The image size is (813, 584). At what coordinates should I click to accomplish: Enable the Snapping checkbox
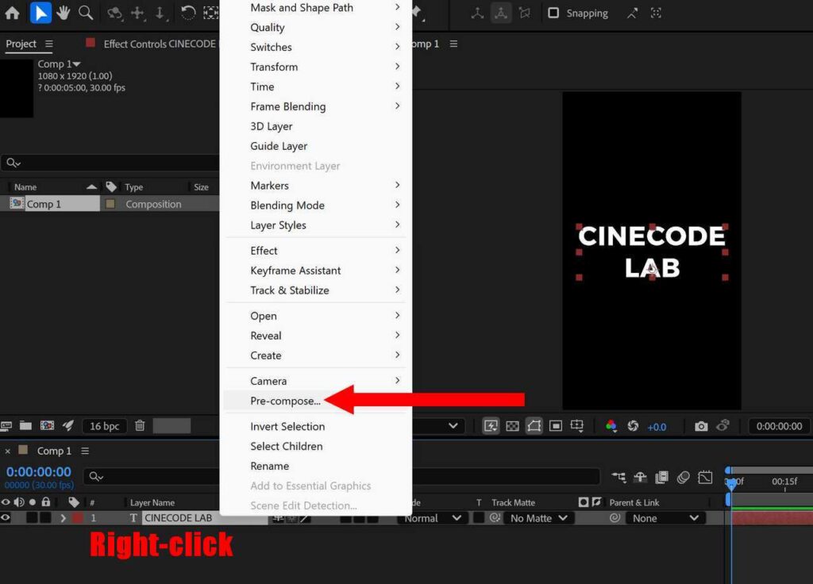pos(553,13)
